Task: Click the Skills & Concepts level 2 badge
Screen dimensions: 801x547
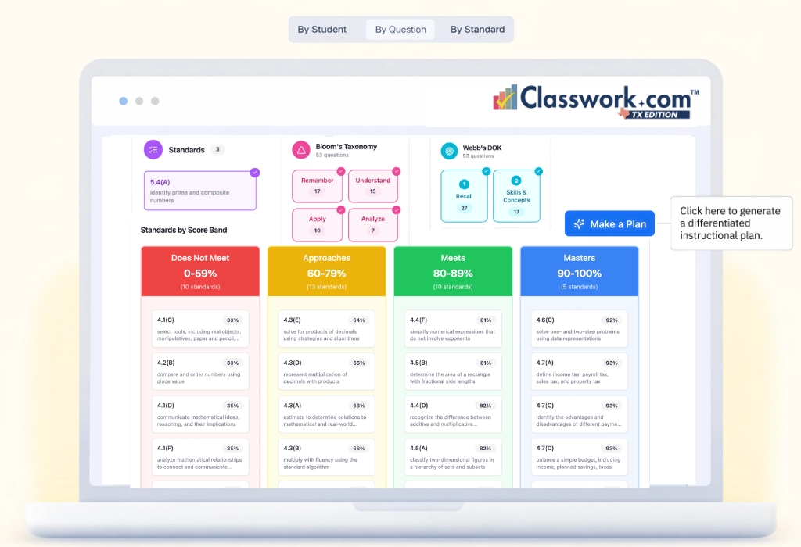Action: 517,181
